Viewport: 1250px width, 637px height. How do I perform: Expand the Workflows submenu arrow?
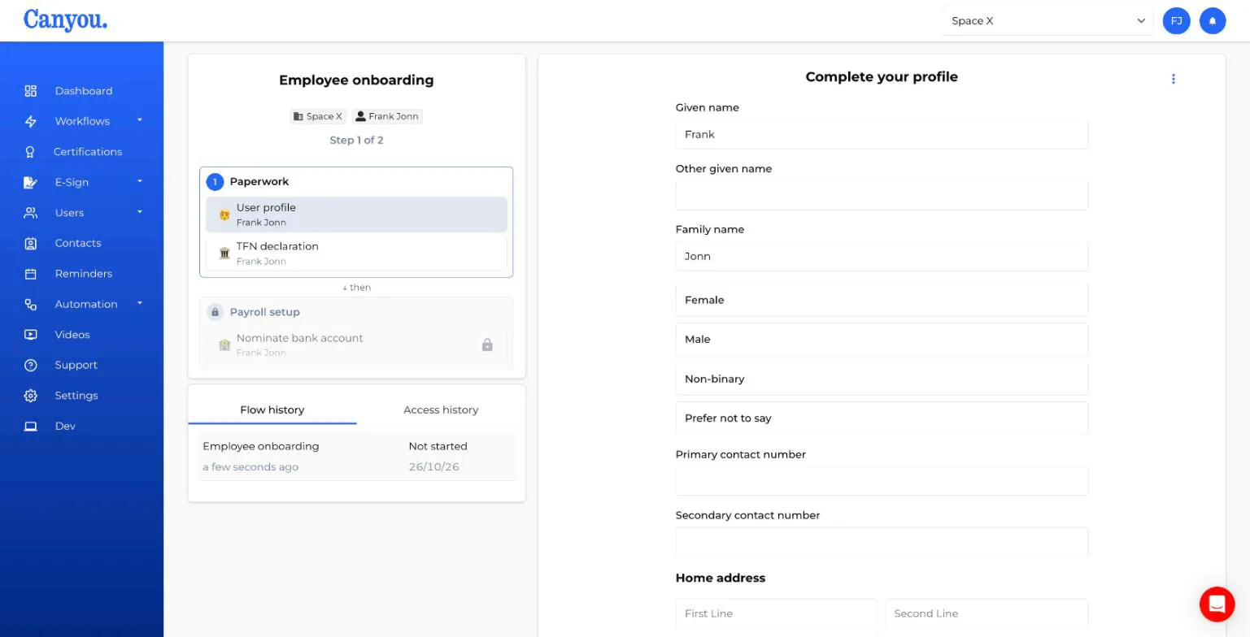(x=140, y=120)
